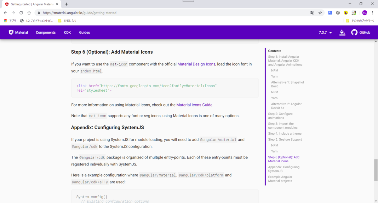The width and height of the screenshot is (378, 203).
Task: Jump to Step 1: Install Angular Material in Contents
Action: [x=285, y=61]
